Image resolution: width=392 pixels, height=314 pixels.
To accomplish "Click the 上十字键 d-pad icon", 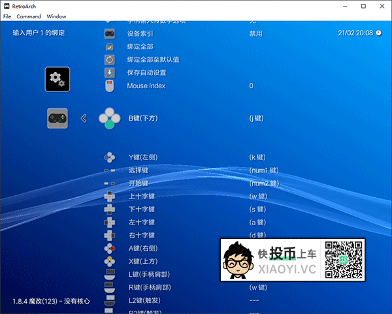I will point(110,196).
